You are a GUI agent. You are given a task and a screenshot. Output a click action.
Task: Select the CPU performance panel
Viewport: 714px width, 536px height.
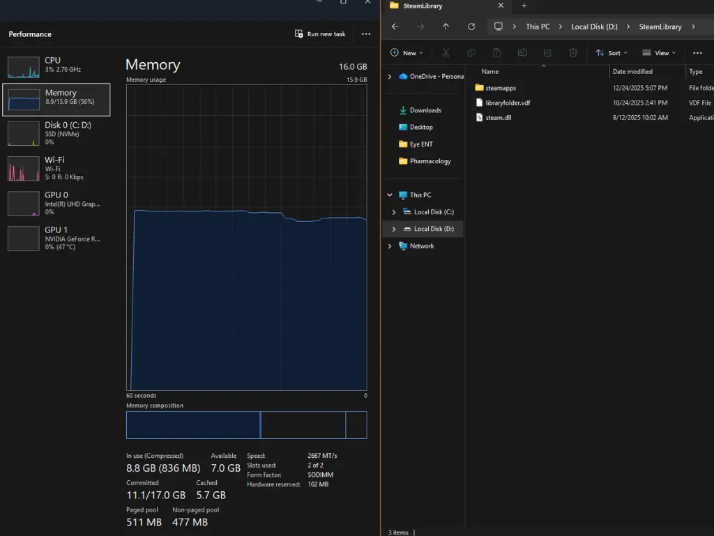point(56,66)
